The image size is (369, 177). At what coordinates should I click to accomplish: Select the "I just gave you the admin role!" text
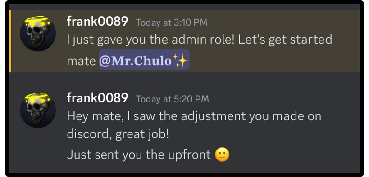pos(150,40)
